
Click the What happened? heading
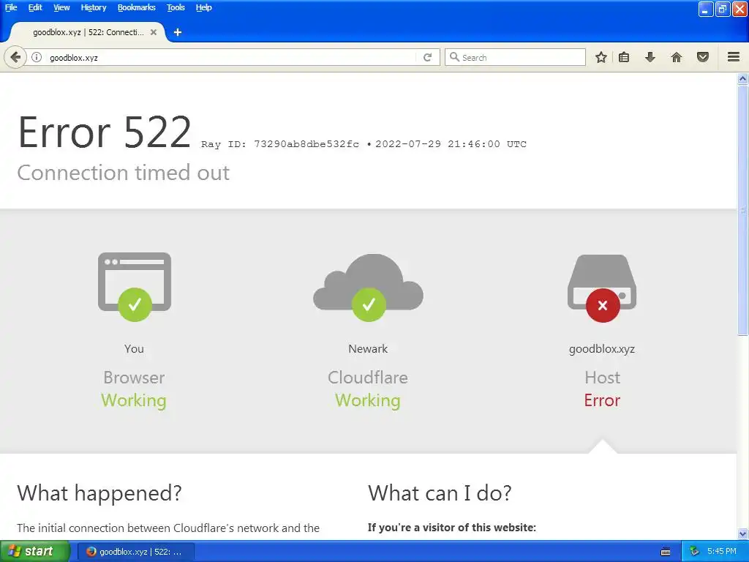(99, 493)
